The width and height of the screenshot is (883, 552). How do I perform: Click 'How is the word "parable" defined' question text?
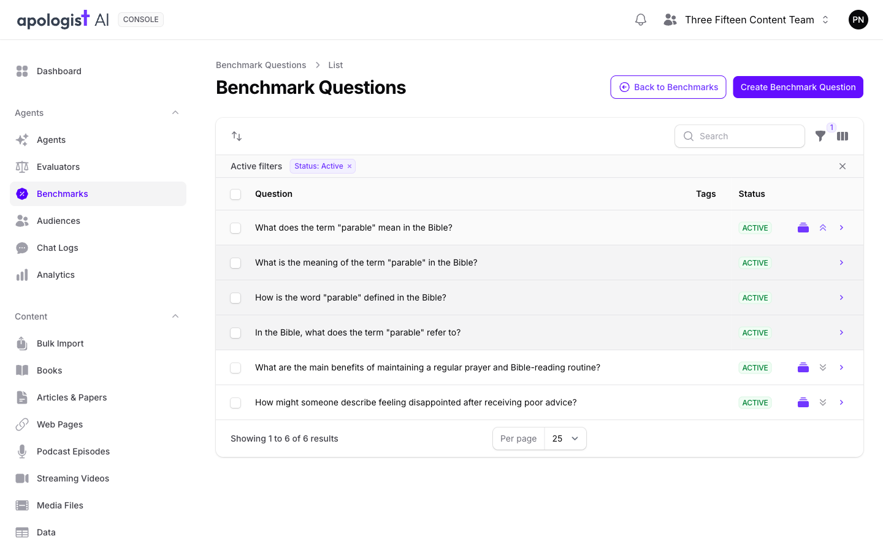(x=351, y=297)
